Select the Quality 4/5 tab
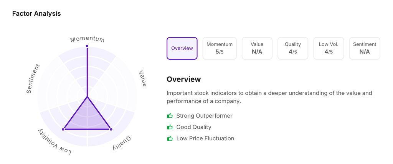Image resolution: width=393 pixels, height=164 pixels. tap(293, 48)
